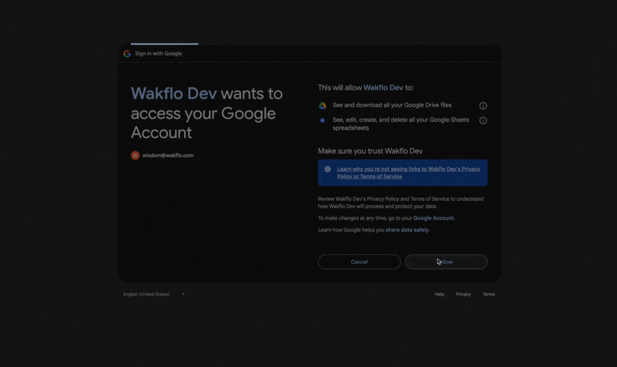Click the chevron beside the language selector
Viewport: 617px width, 367px height.
coord(183,294)
